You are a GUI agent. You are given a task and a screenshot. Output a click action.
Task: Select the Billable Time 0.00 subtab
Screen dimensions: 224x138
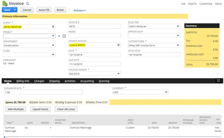[x=97, y=102]
